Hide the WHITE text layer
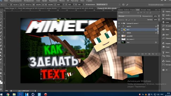171x96 pixels. coord(119,26)
